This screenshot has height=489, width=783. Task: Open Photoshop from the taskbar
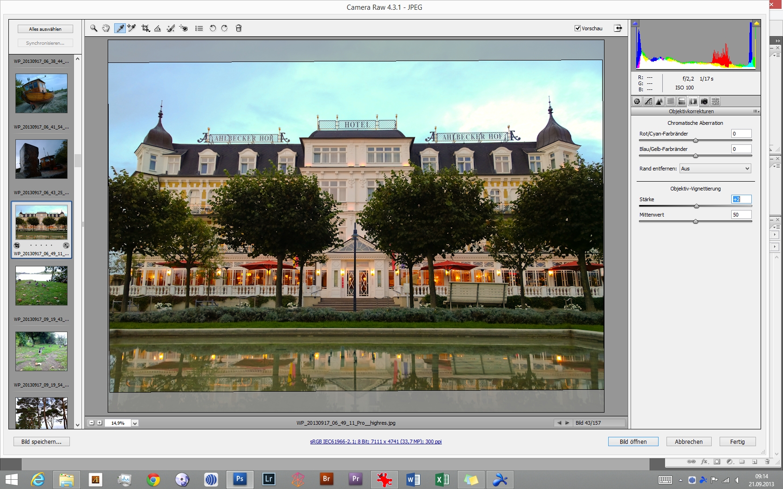240,479
